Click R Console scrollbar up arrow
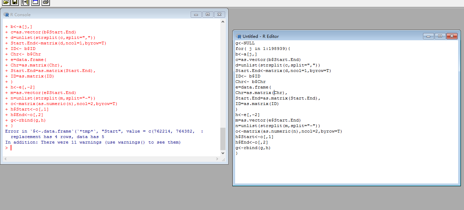This screenshot has height=210, width=464. [x=223, y=22]
